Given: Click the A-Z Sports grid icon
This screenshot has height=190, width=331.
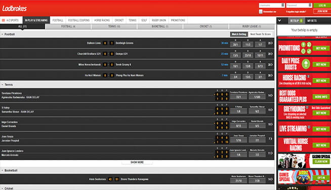Looking at the screenshot, I should pyautogui.click(x=4, y=20).
